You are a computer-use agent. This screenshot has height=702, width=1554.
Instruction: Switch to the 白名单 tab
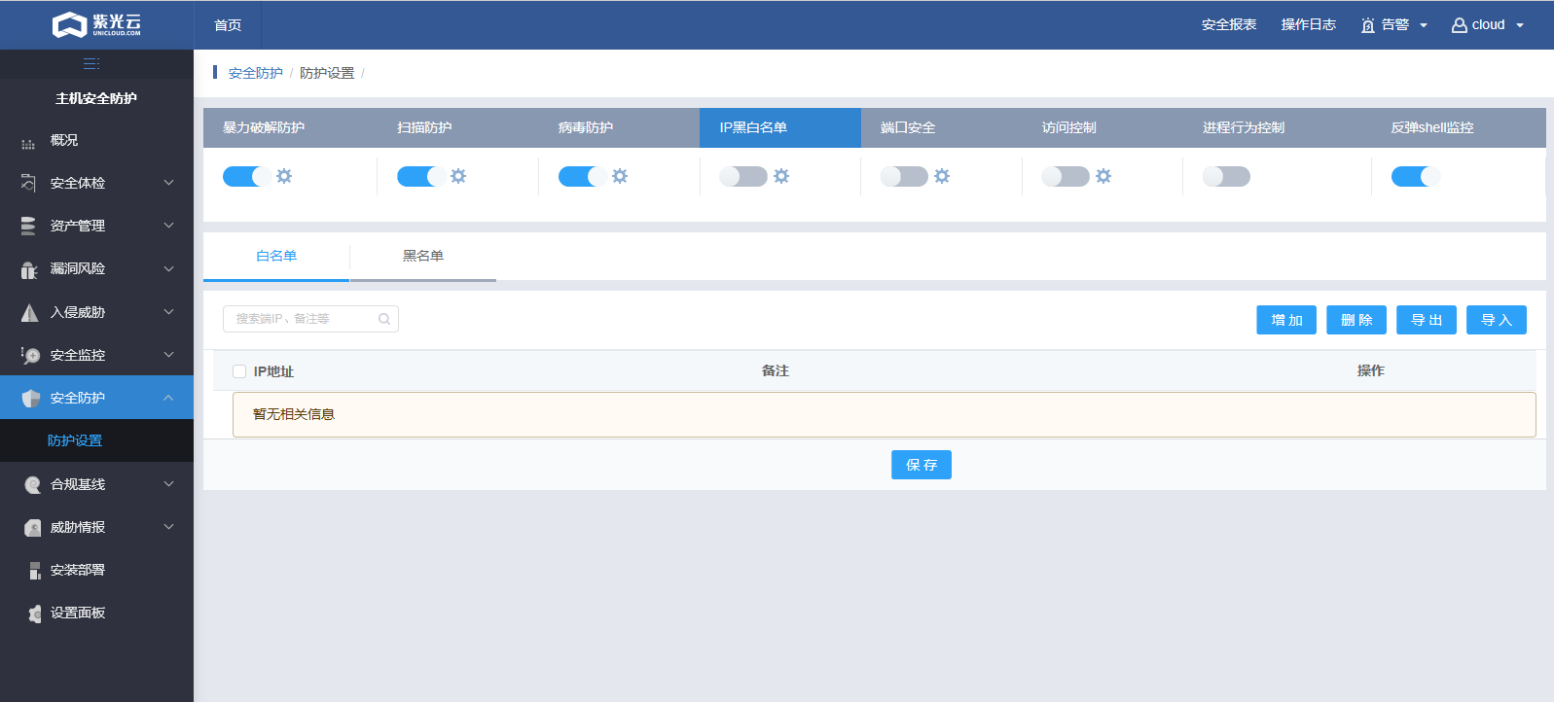click(276, 257)
